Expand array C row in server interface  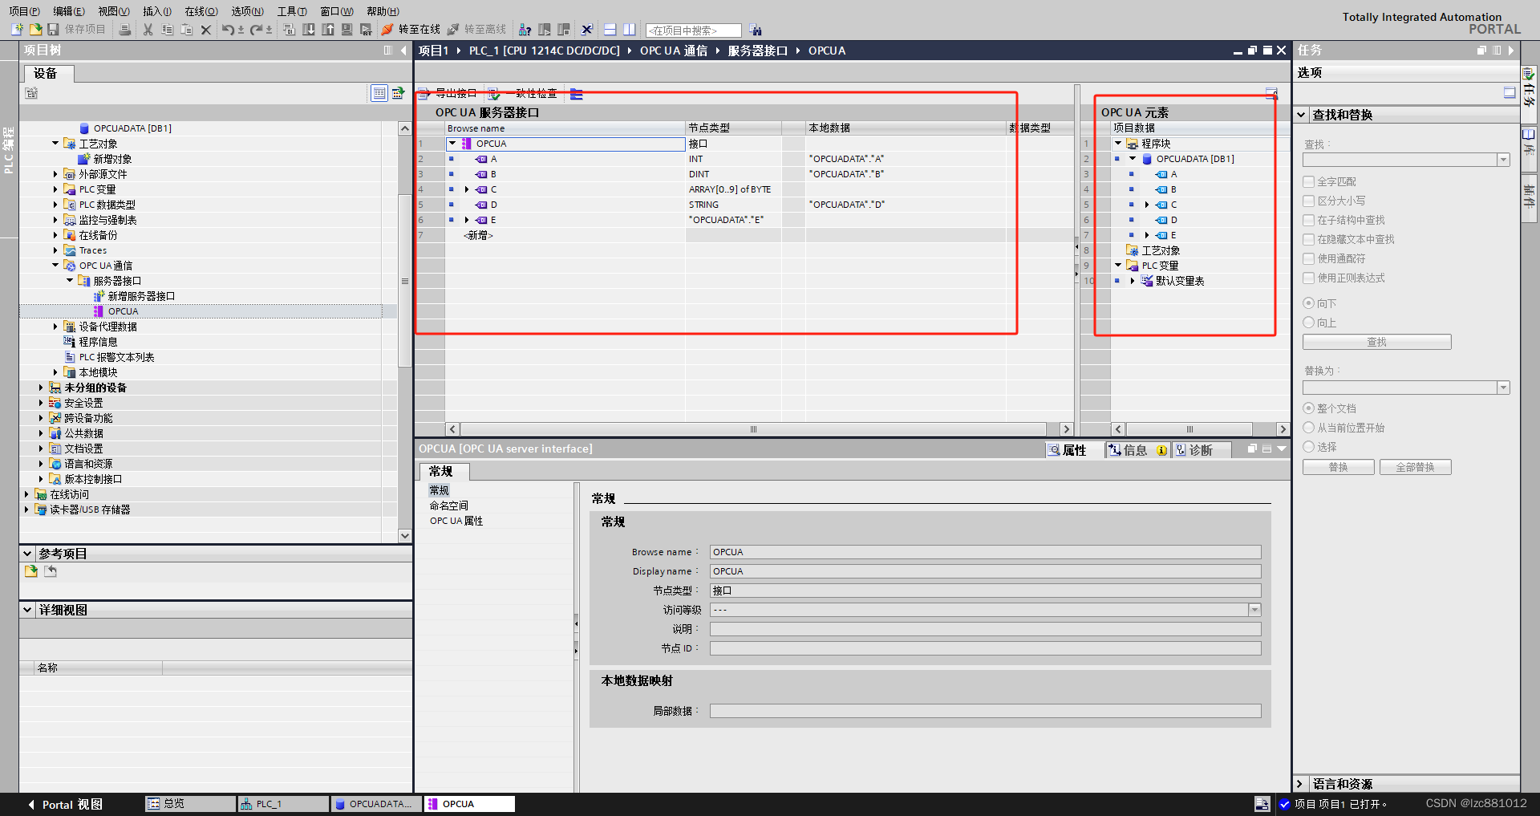point(467,189)
